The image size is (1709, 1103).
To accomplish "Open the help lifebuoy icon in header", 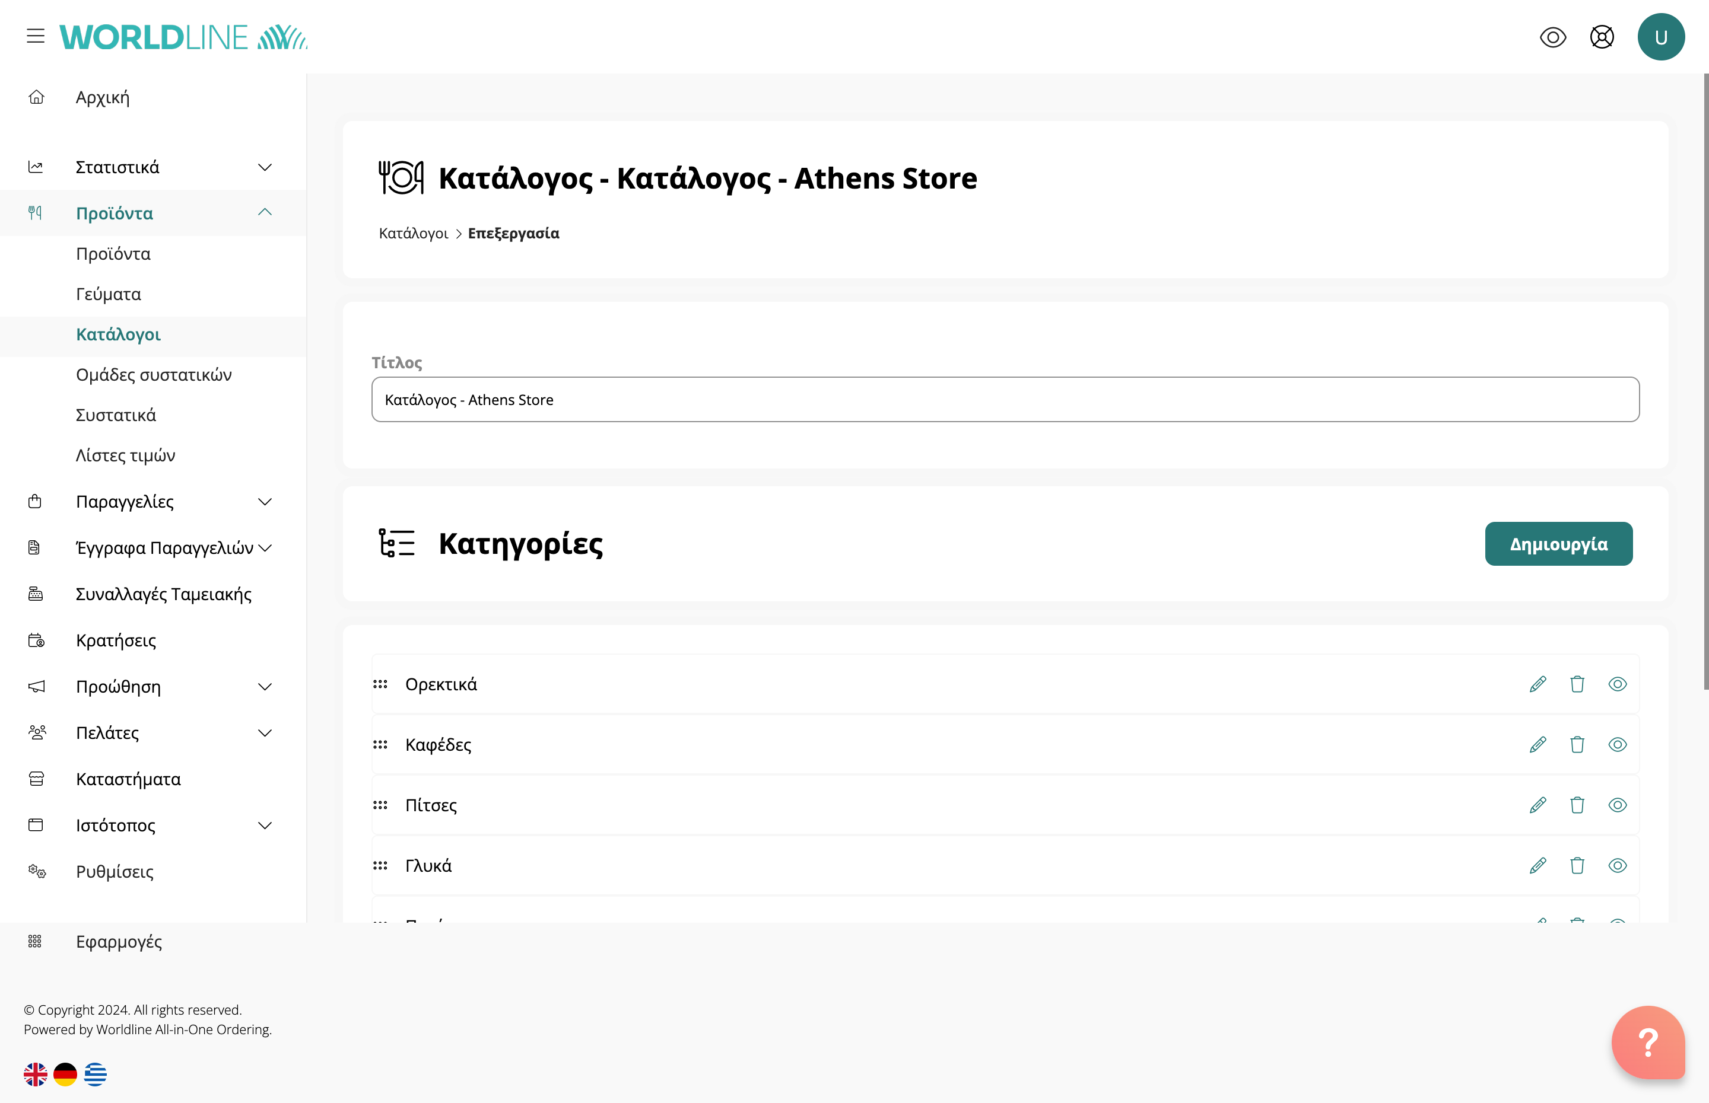I will pos(1602,37).
